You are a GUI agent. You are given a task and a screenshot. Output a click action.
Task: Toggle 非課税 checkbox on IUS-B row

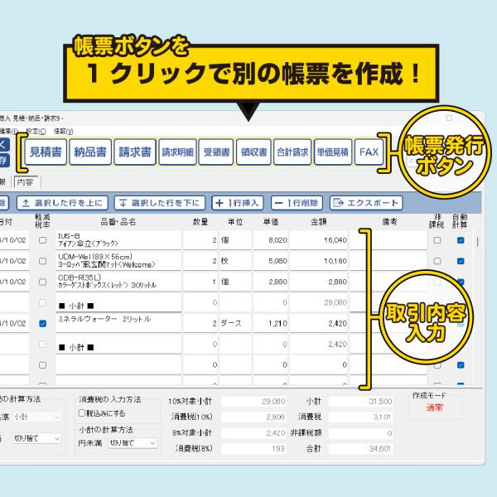(x=437, y=240)
